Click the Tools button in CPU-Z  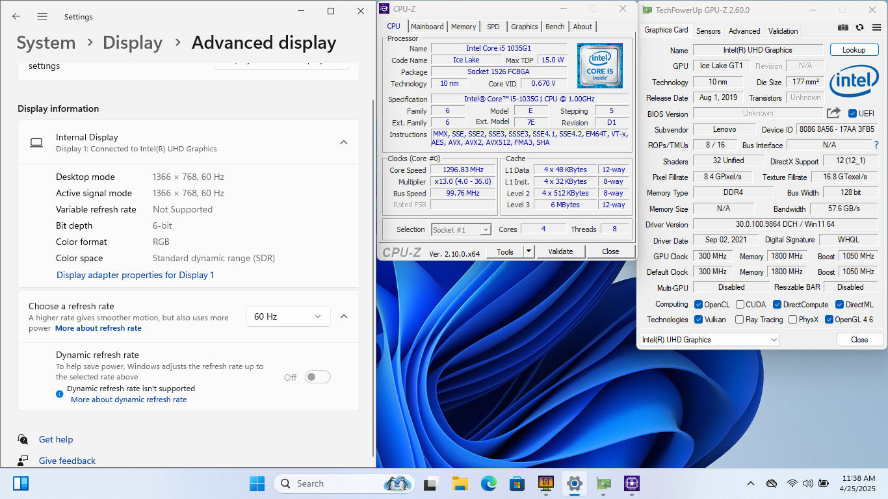point(505,251)
